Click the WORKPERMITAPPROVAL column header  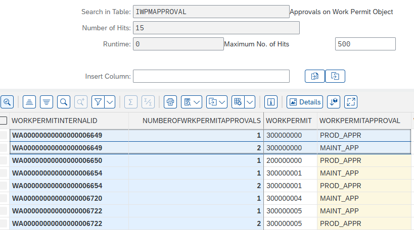pos(359,121)
